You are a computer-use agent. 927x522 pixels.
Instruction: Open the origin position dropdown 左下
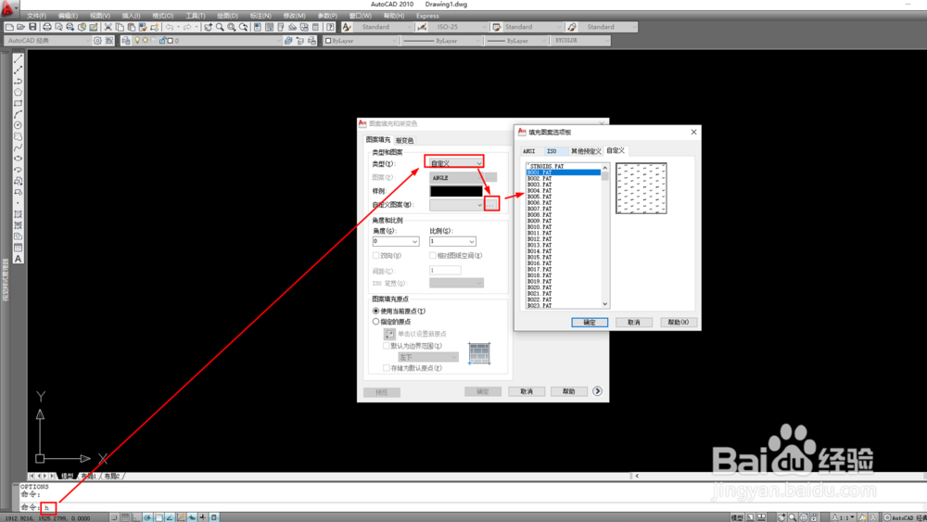tap(428, 357)
